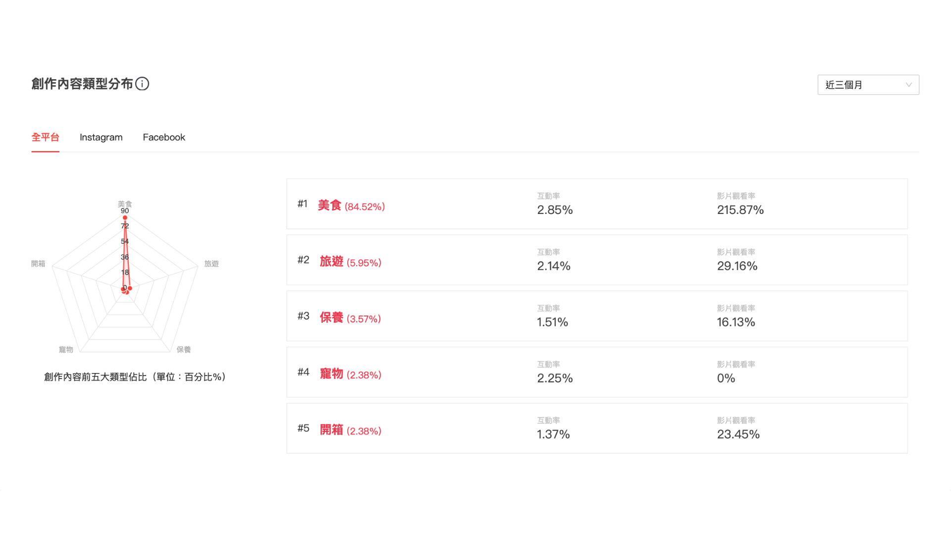
Task: Click the 旅遊 axis label on radar chart
Action: point(211,264)
